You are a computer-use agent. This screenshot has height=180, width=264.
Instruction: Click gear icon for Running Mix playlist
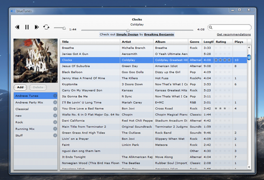[55, 129]
